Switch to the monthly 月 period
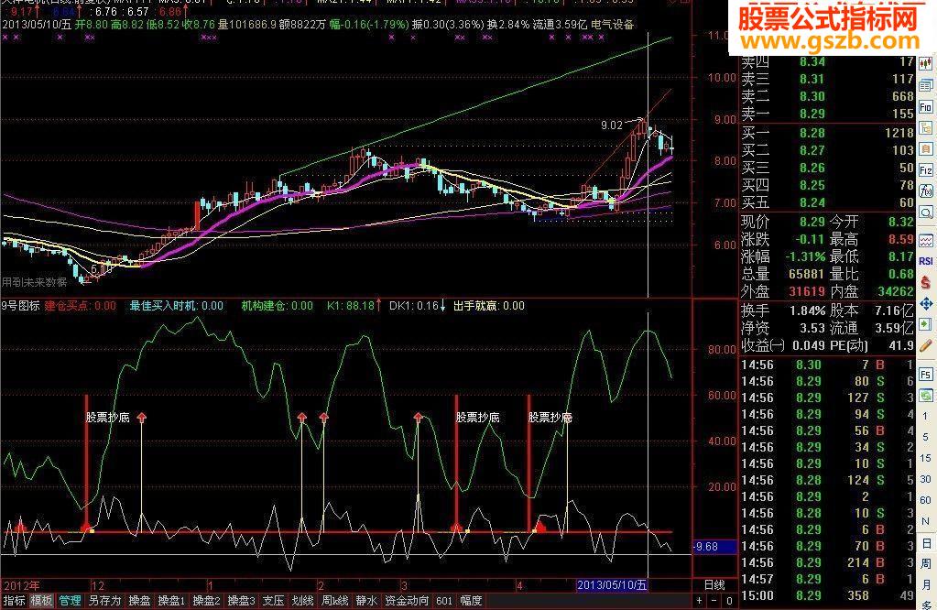 tap(926, 583)
